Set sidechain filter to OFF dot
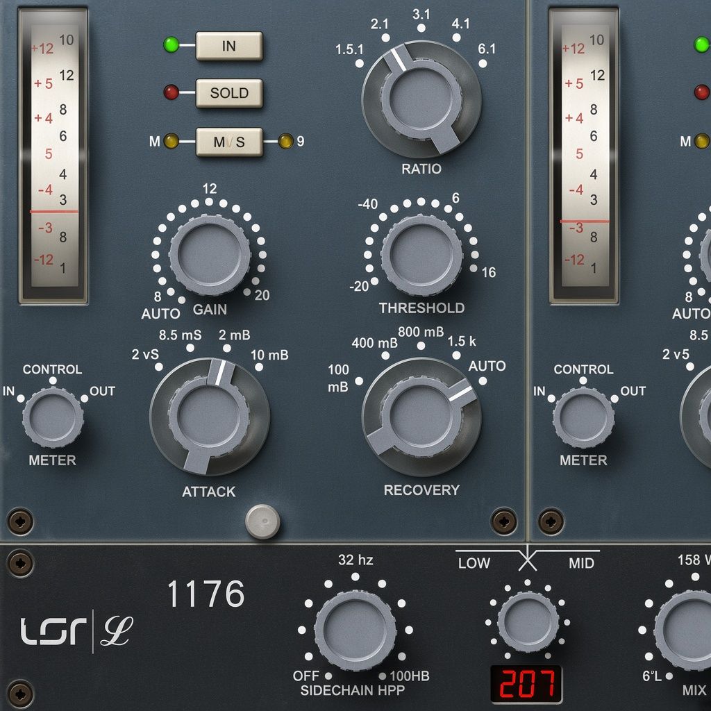Screen dimensions: 711x711 (x=328, y=676)
